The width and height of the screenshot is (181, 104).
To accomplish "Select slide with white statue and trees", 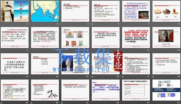I will pyautogui.click(x=75, y=64).
